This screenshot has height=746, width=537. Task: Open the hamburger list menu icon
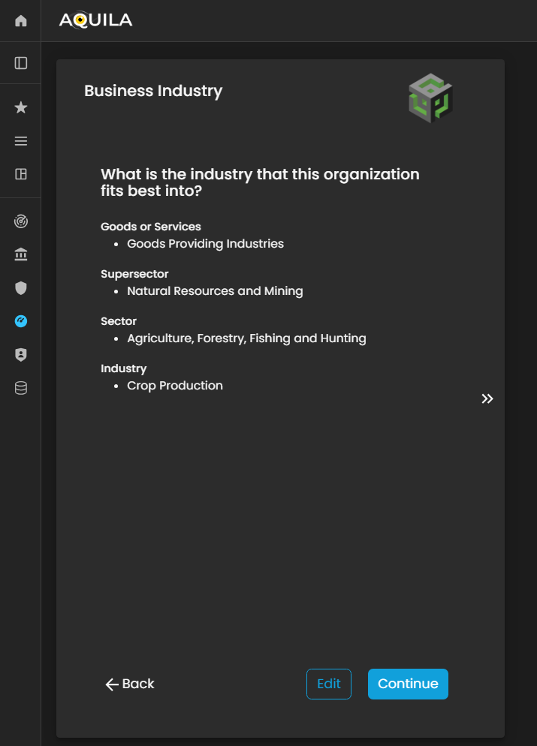21,141
